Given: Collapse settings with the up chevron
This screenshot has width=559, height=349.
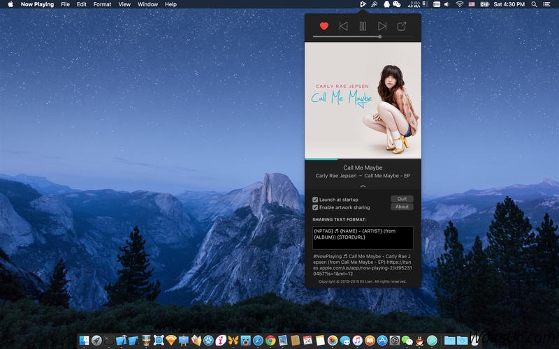Looking at the screenshot, I should click(363, 186).
